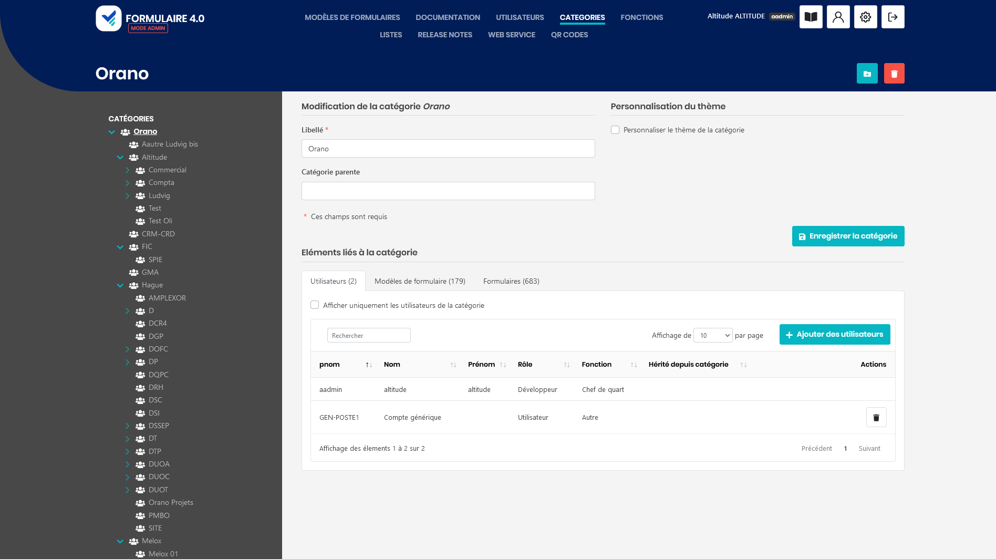Sort table by pnom column arrows
Viewport: 996px width, 559px height.
(x=369, y=365)
